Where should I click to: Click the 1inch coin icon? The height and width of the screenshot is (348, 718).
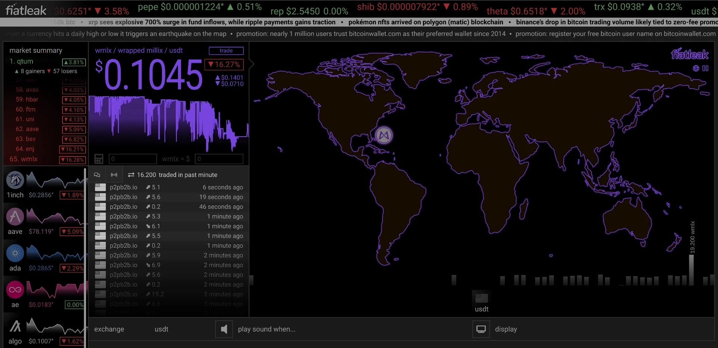click(15, 180)
